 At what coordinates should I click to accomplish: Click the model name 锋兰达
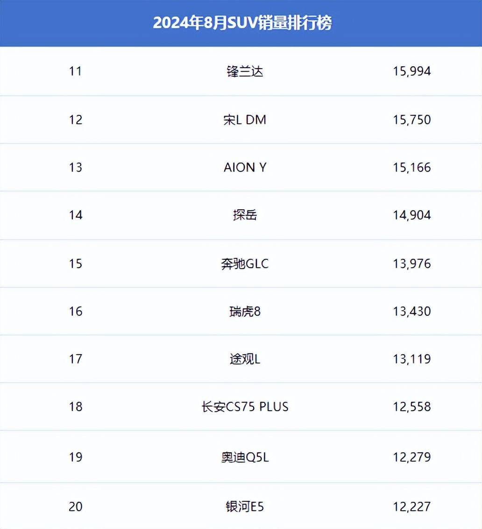coord(245,71)
